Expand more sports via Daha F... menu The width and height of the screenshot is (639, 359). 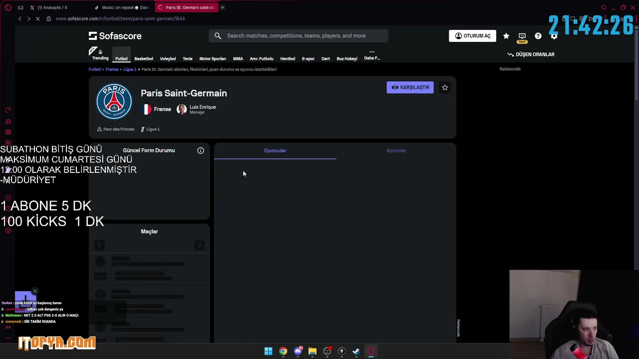click(x=372, y=55)
